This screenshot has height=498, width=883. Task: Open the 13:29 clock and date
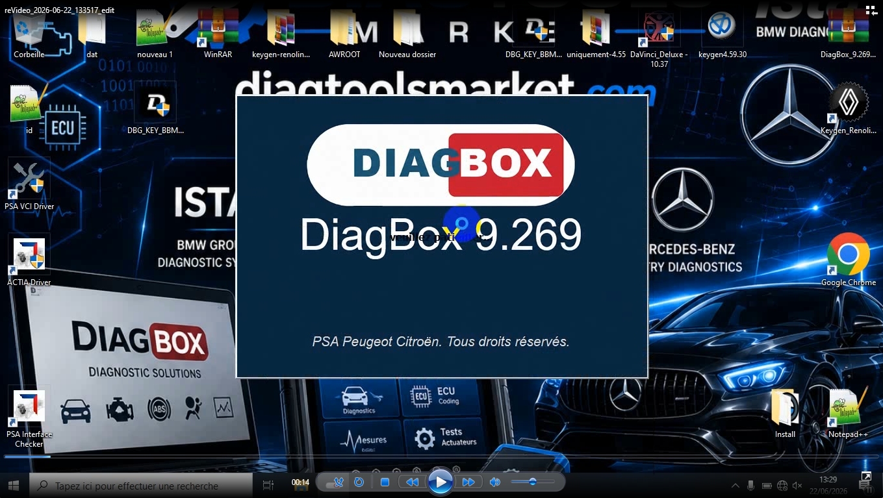[x=828, y=485]
